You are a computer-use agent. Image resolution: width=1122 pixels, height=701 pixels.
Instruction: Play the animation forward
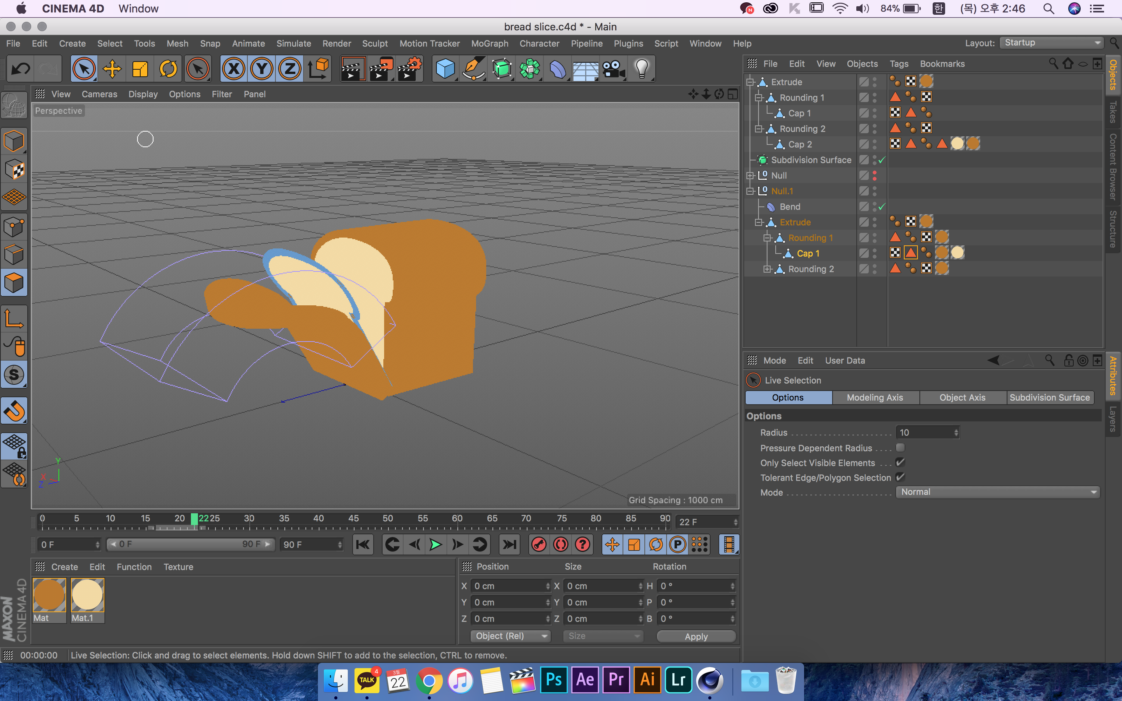click(x=435, y=544)
